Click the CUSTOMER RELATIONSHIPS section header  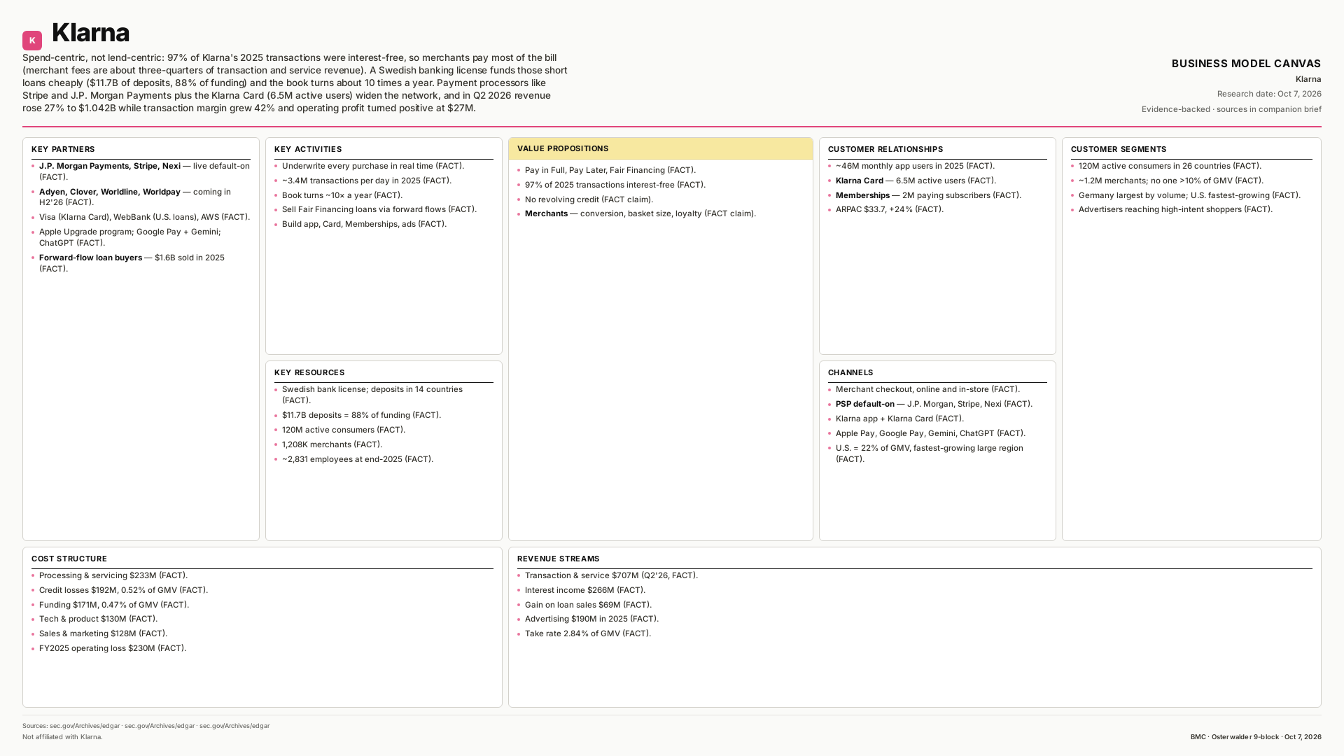(x=885, y=149)
